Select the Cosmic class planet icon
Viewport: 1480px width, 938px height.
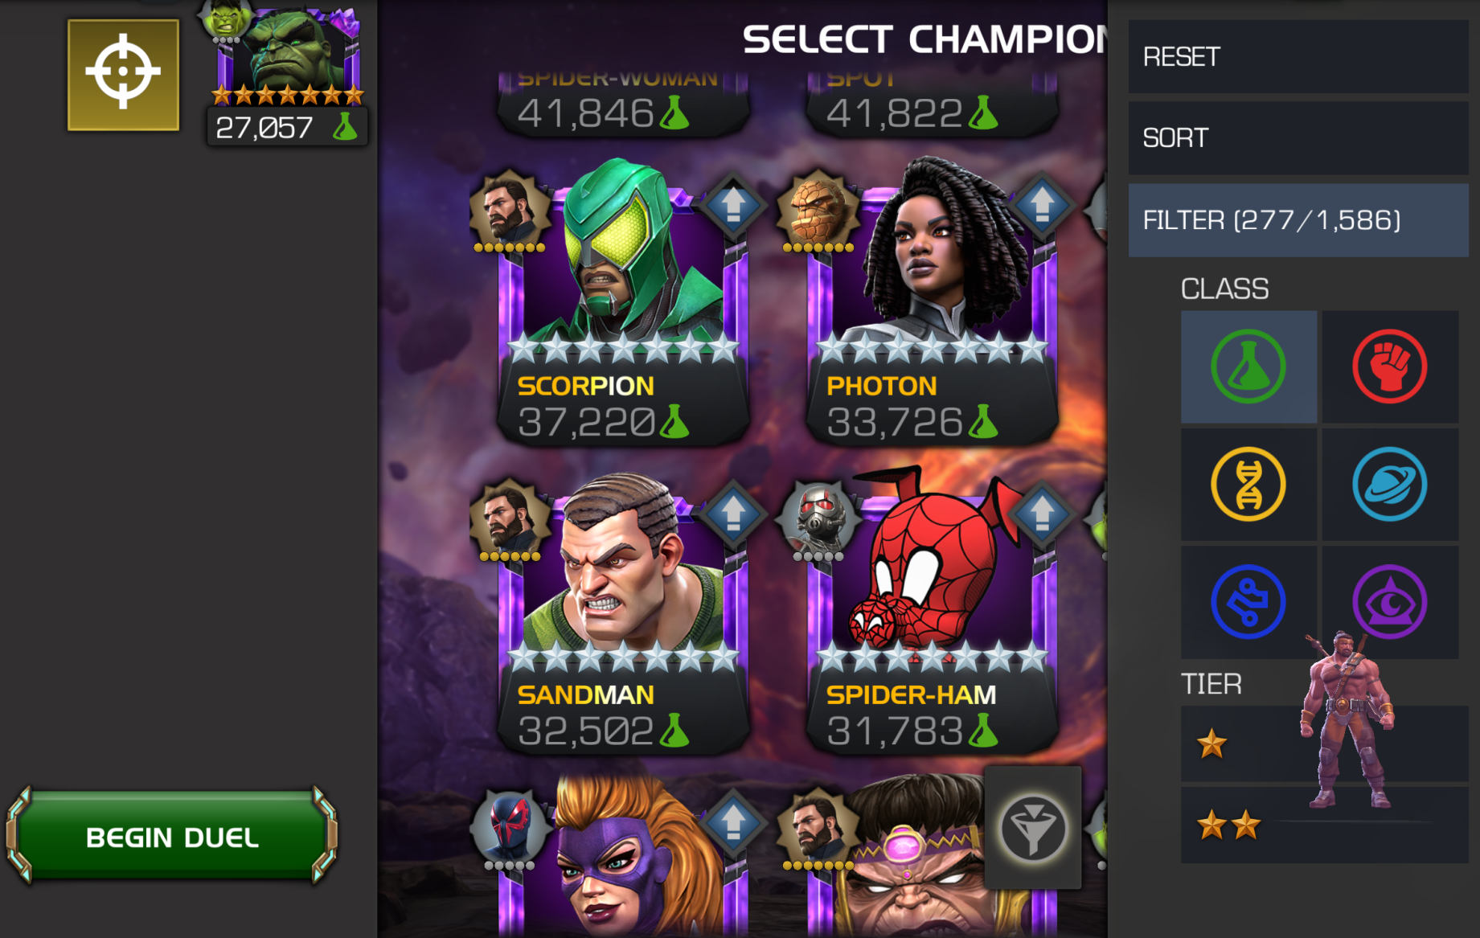coord(1390,484)
